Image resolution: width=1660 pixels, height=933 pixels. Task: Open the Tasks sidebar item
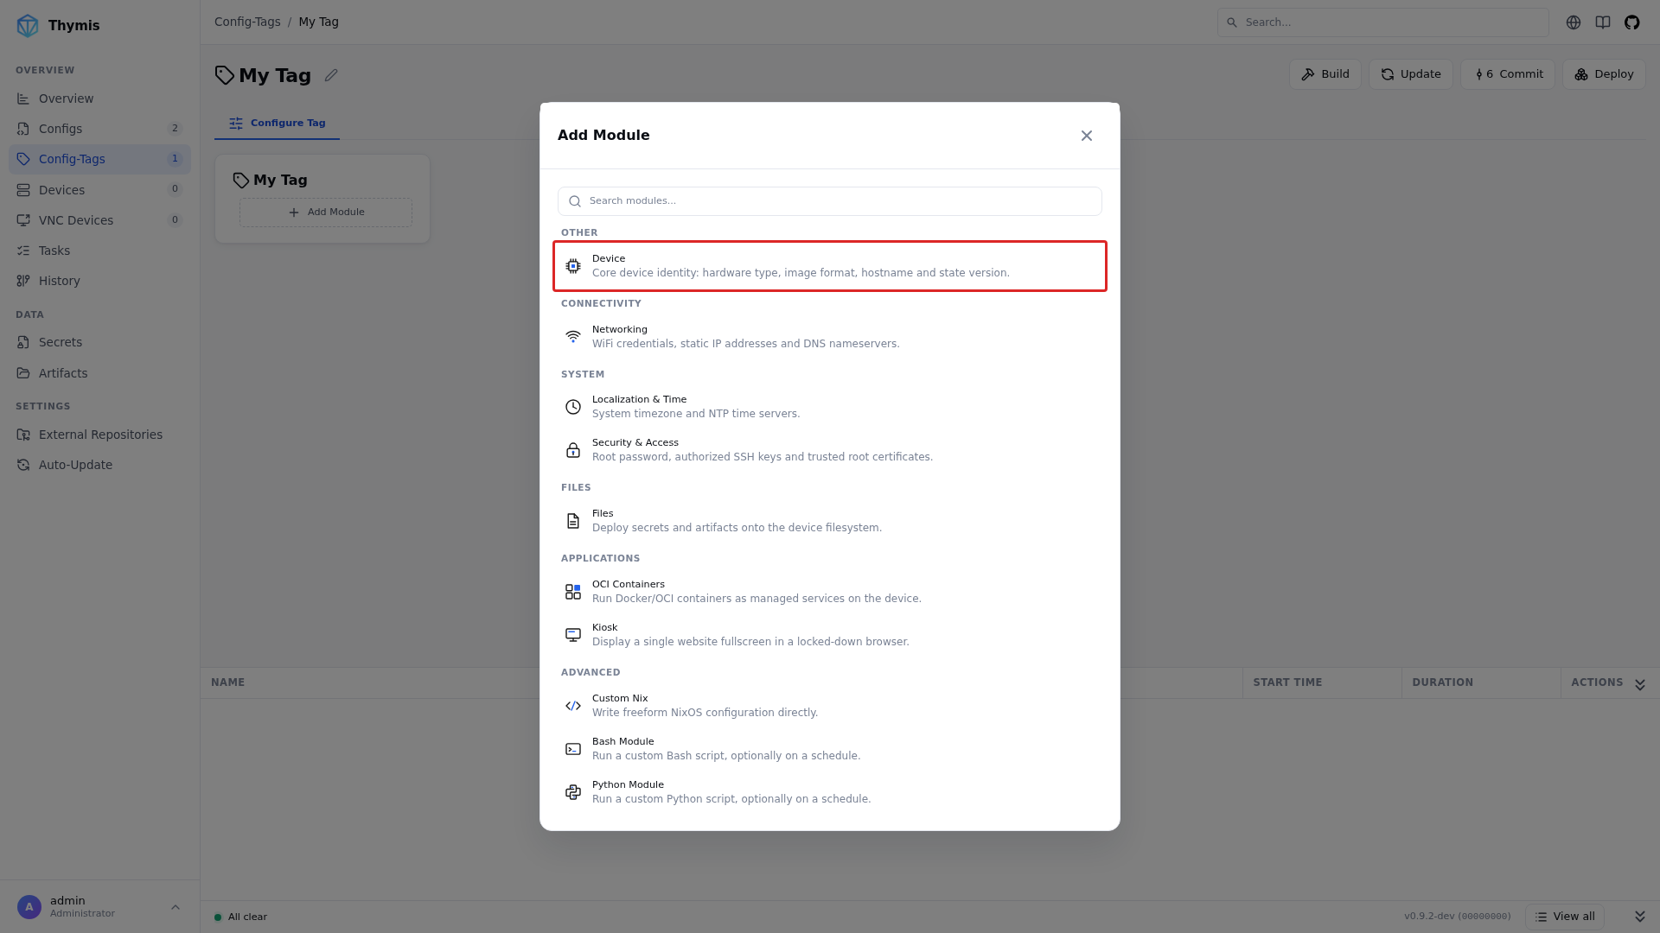coord(99,251)
